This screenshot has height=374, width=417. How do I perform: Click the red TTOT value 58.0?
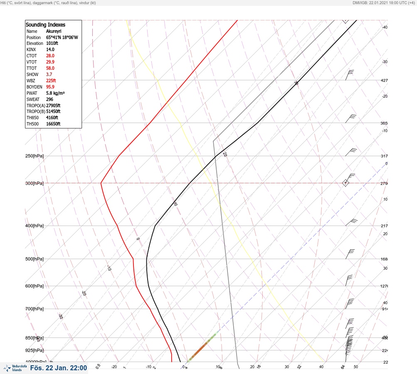[50, 68]
